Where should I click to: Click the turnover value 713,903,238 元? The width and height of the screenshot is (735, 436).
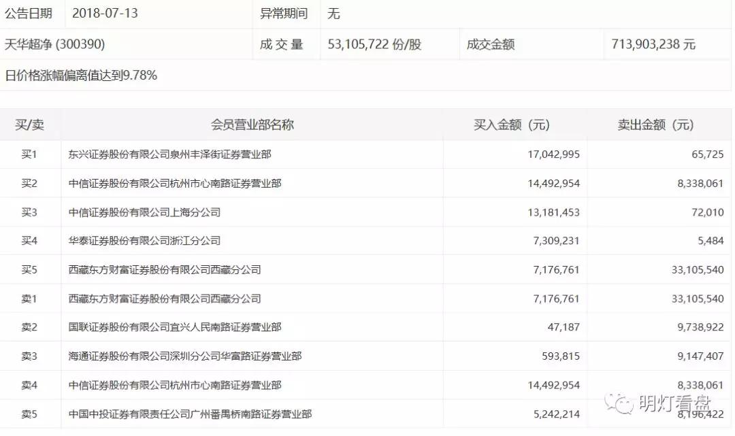[x=653, y=44]
